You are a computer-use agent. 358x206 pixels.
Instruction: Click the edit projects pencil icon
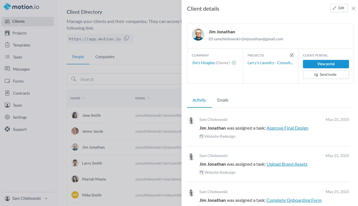(x=292, y=55)
